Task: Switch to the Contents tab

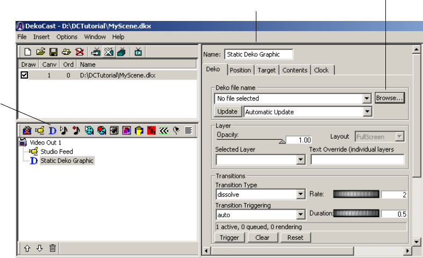Action: 295,70
